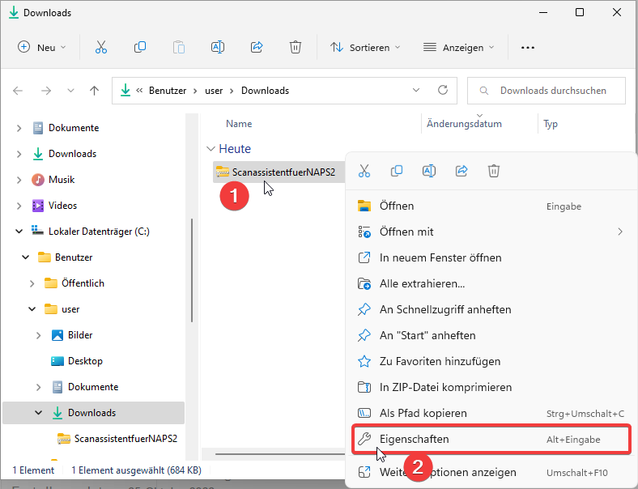Sort by the Typ column header
Screen dimensions: 638x489
(x=550, y=124)
